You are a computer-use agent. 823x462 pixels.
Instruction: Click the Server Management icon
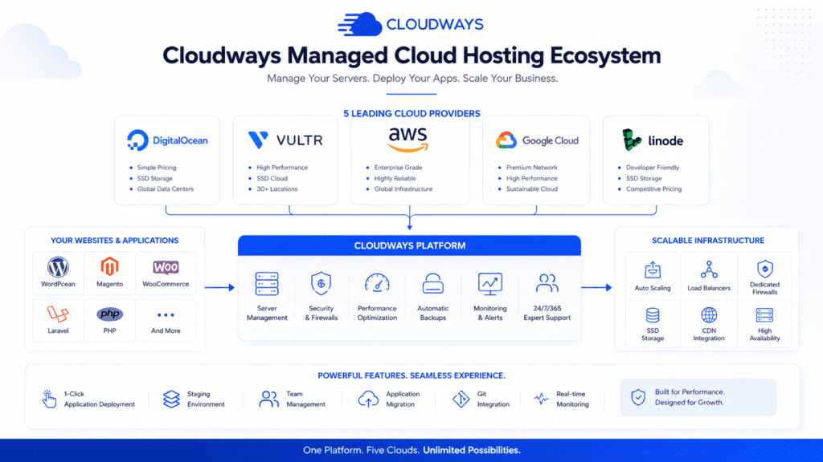point(267,284)
